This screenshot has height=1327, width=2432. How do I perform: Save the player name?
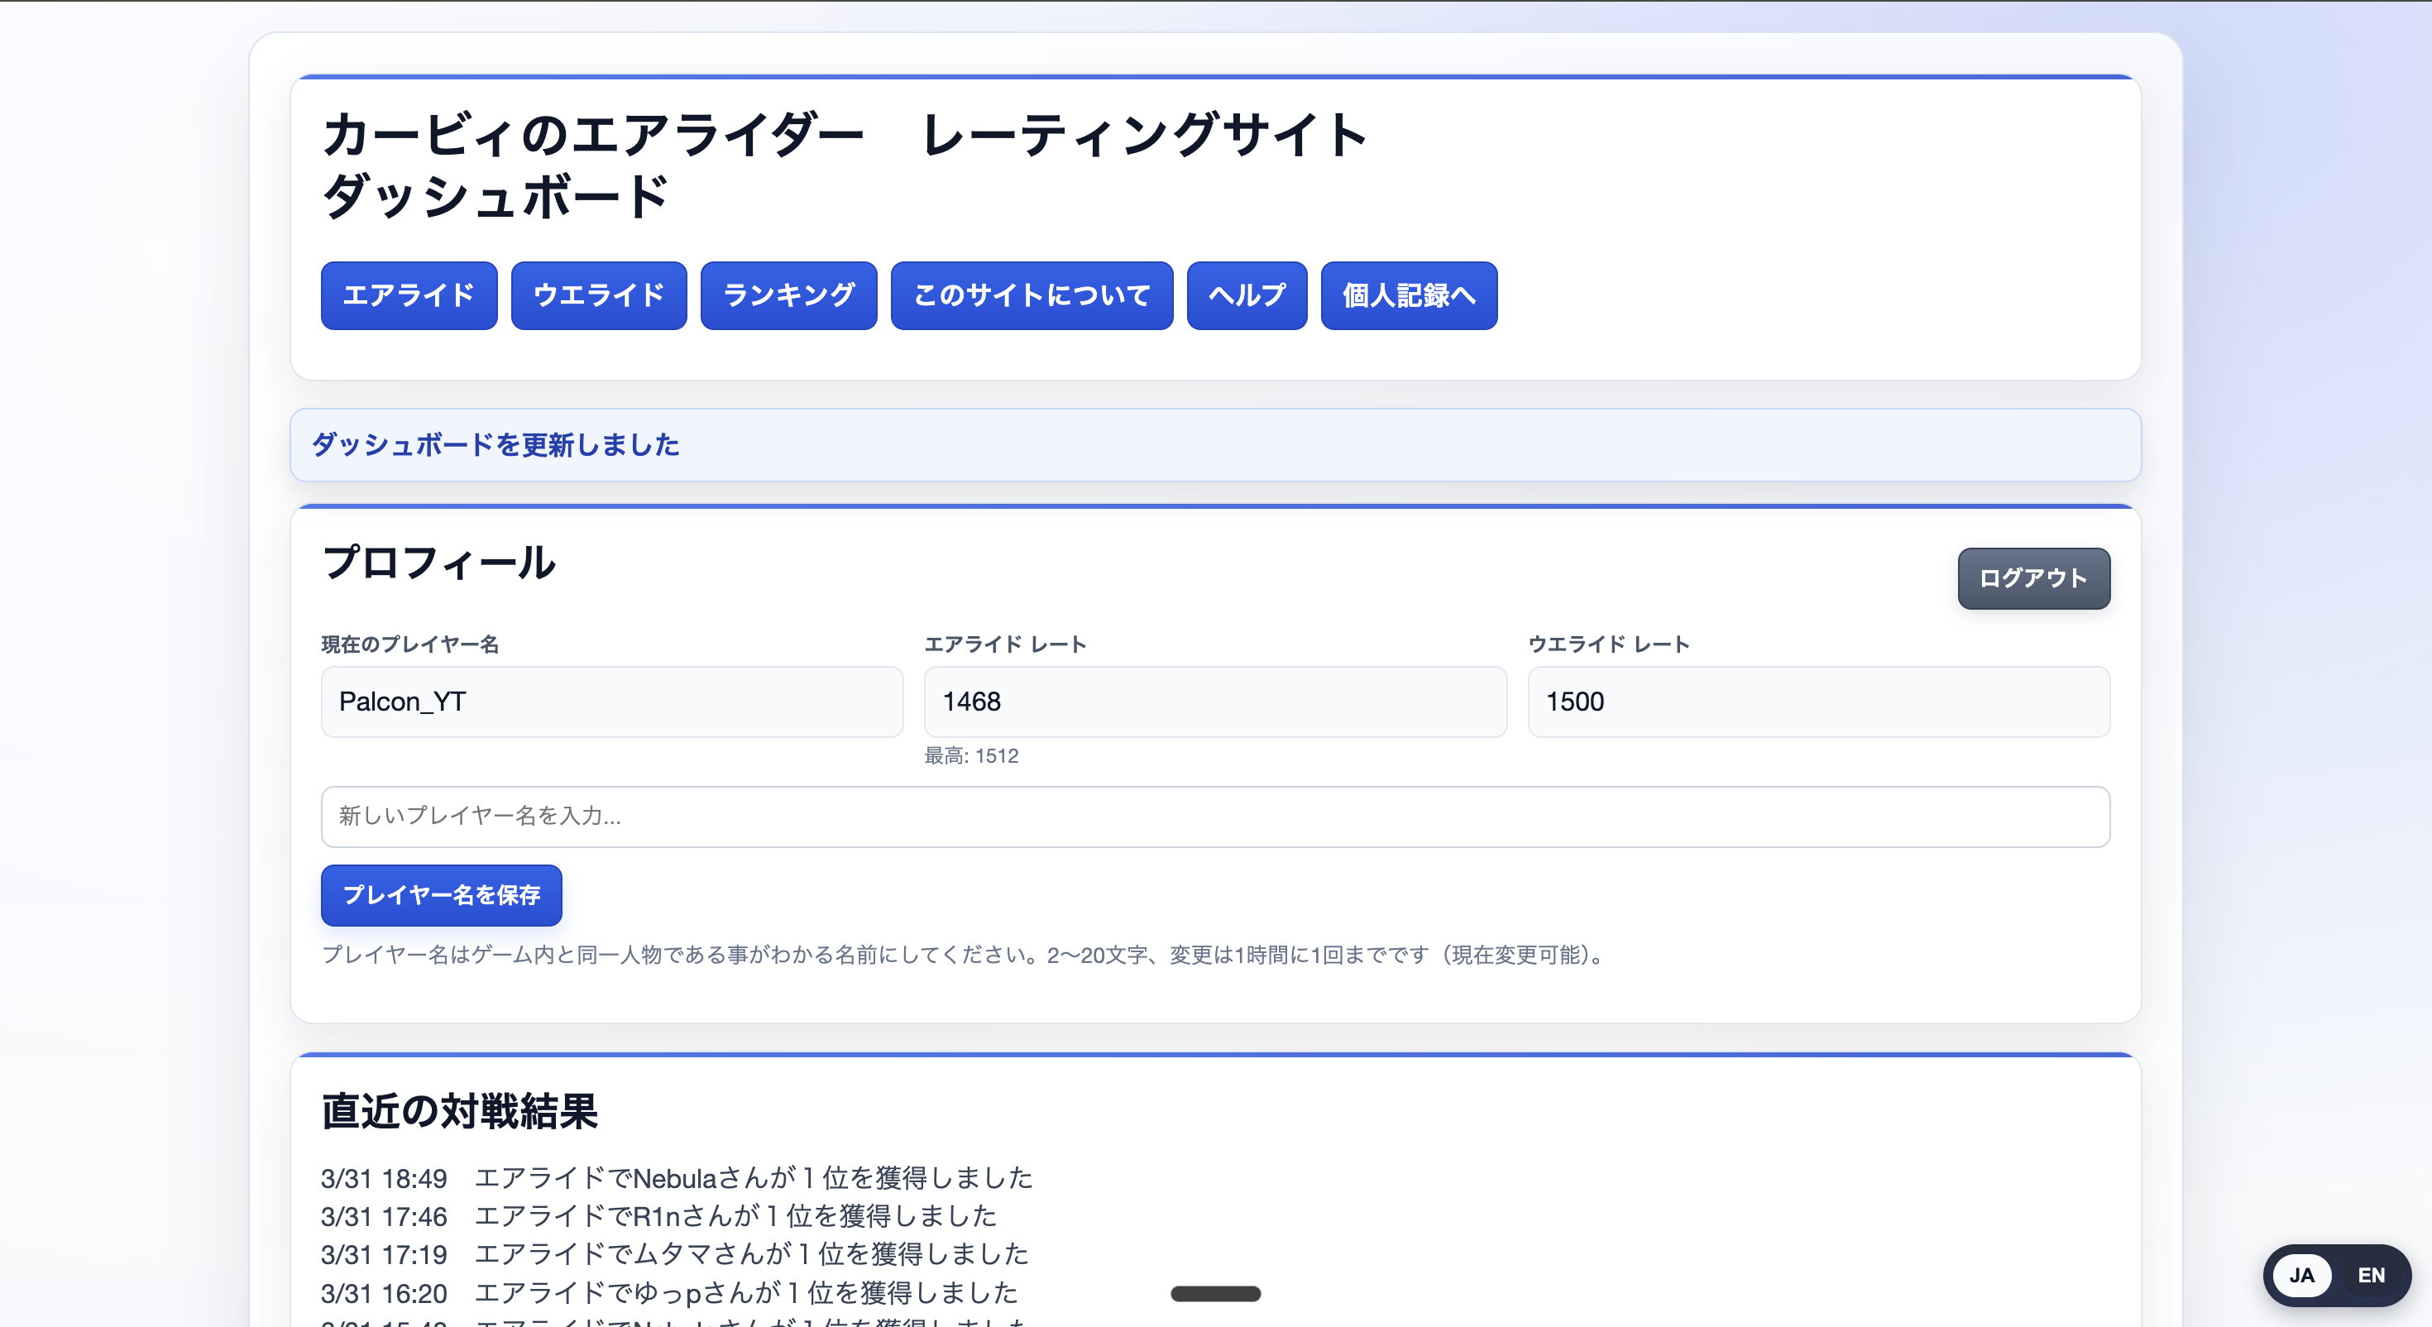click(441, 895)
